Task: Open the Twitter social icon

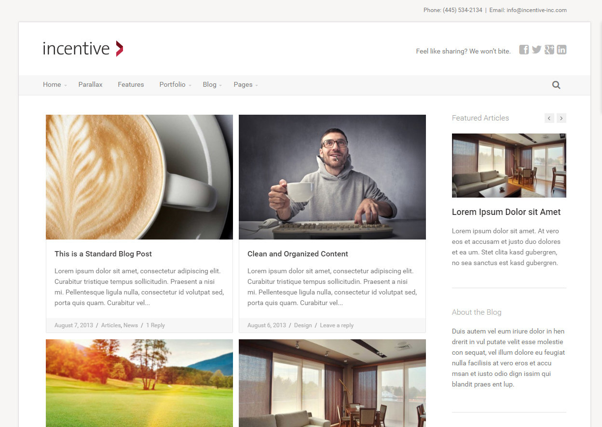Action: (x=536, y=50)
